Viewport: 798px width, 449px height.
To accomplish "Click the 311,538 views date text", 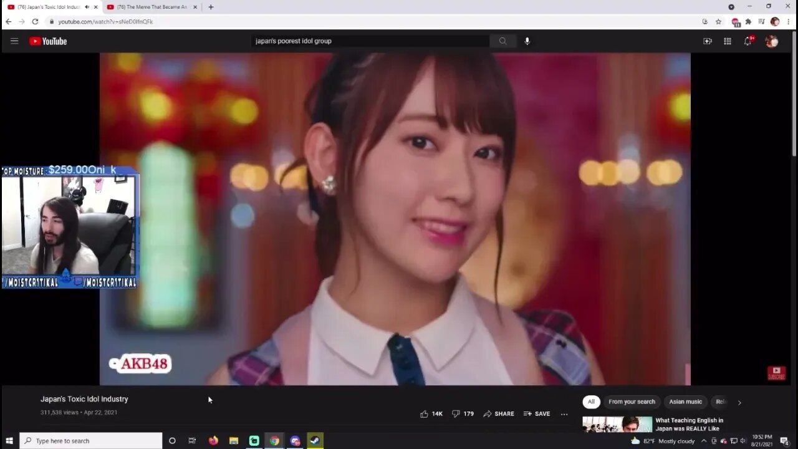I will click(x=79, y=412).
